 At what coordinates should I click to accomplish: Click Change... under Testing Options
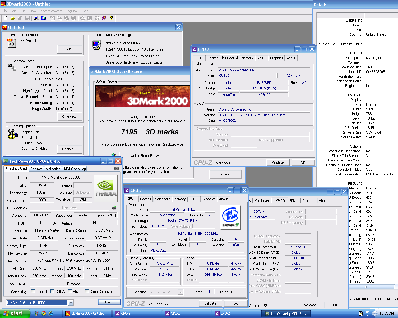(70, 149)
